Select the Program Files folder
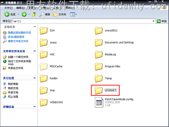Image resolution: width=169 pixels, height=127 pixels. [x=107, y=66]
